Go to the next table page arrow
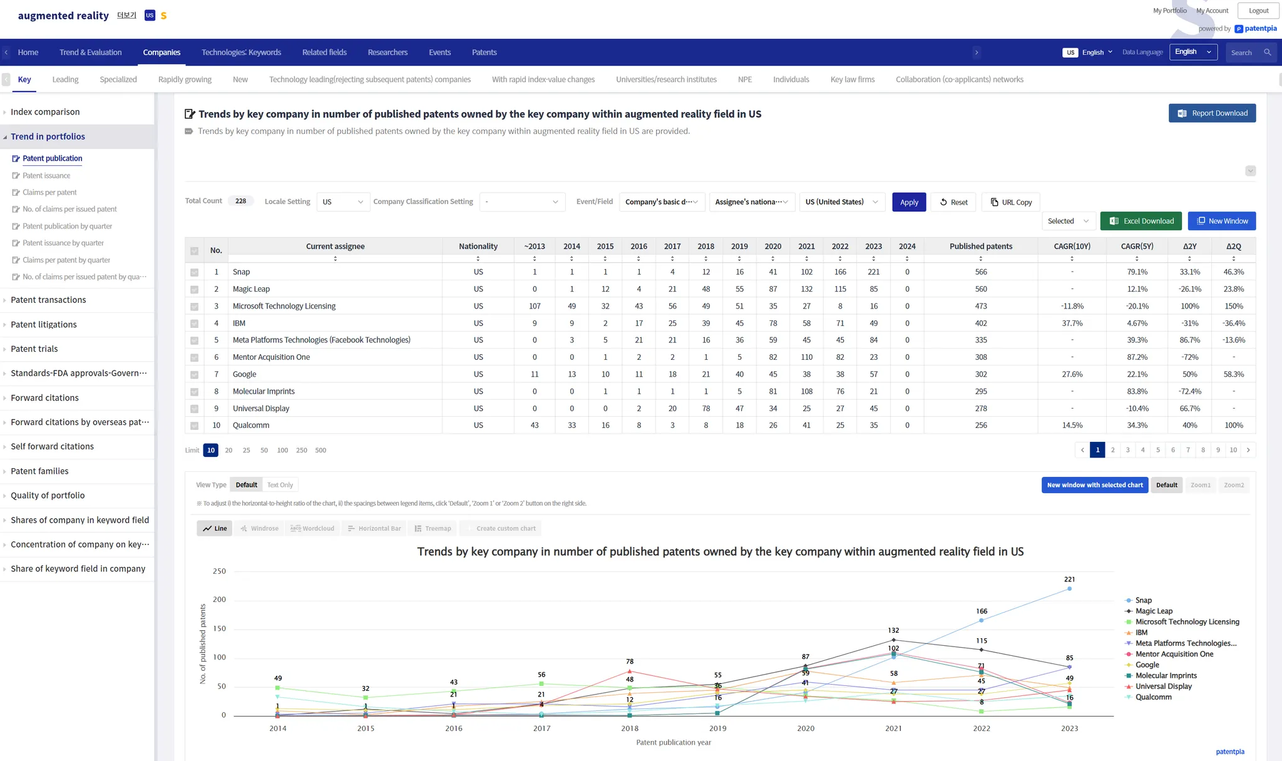This screenshot has height=761, width=1282. pos(1248,450)
